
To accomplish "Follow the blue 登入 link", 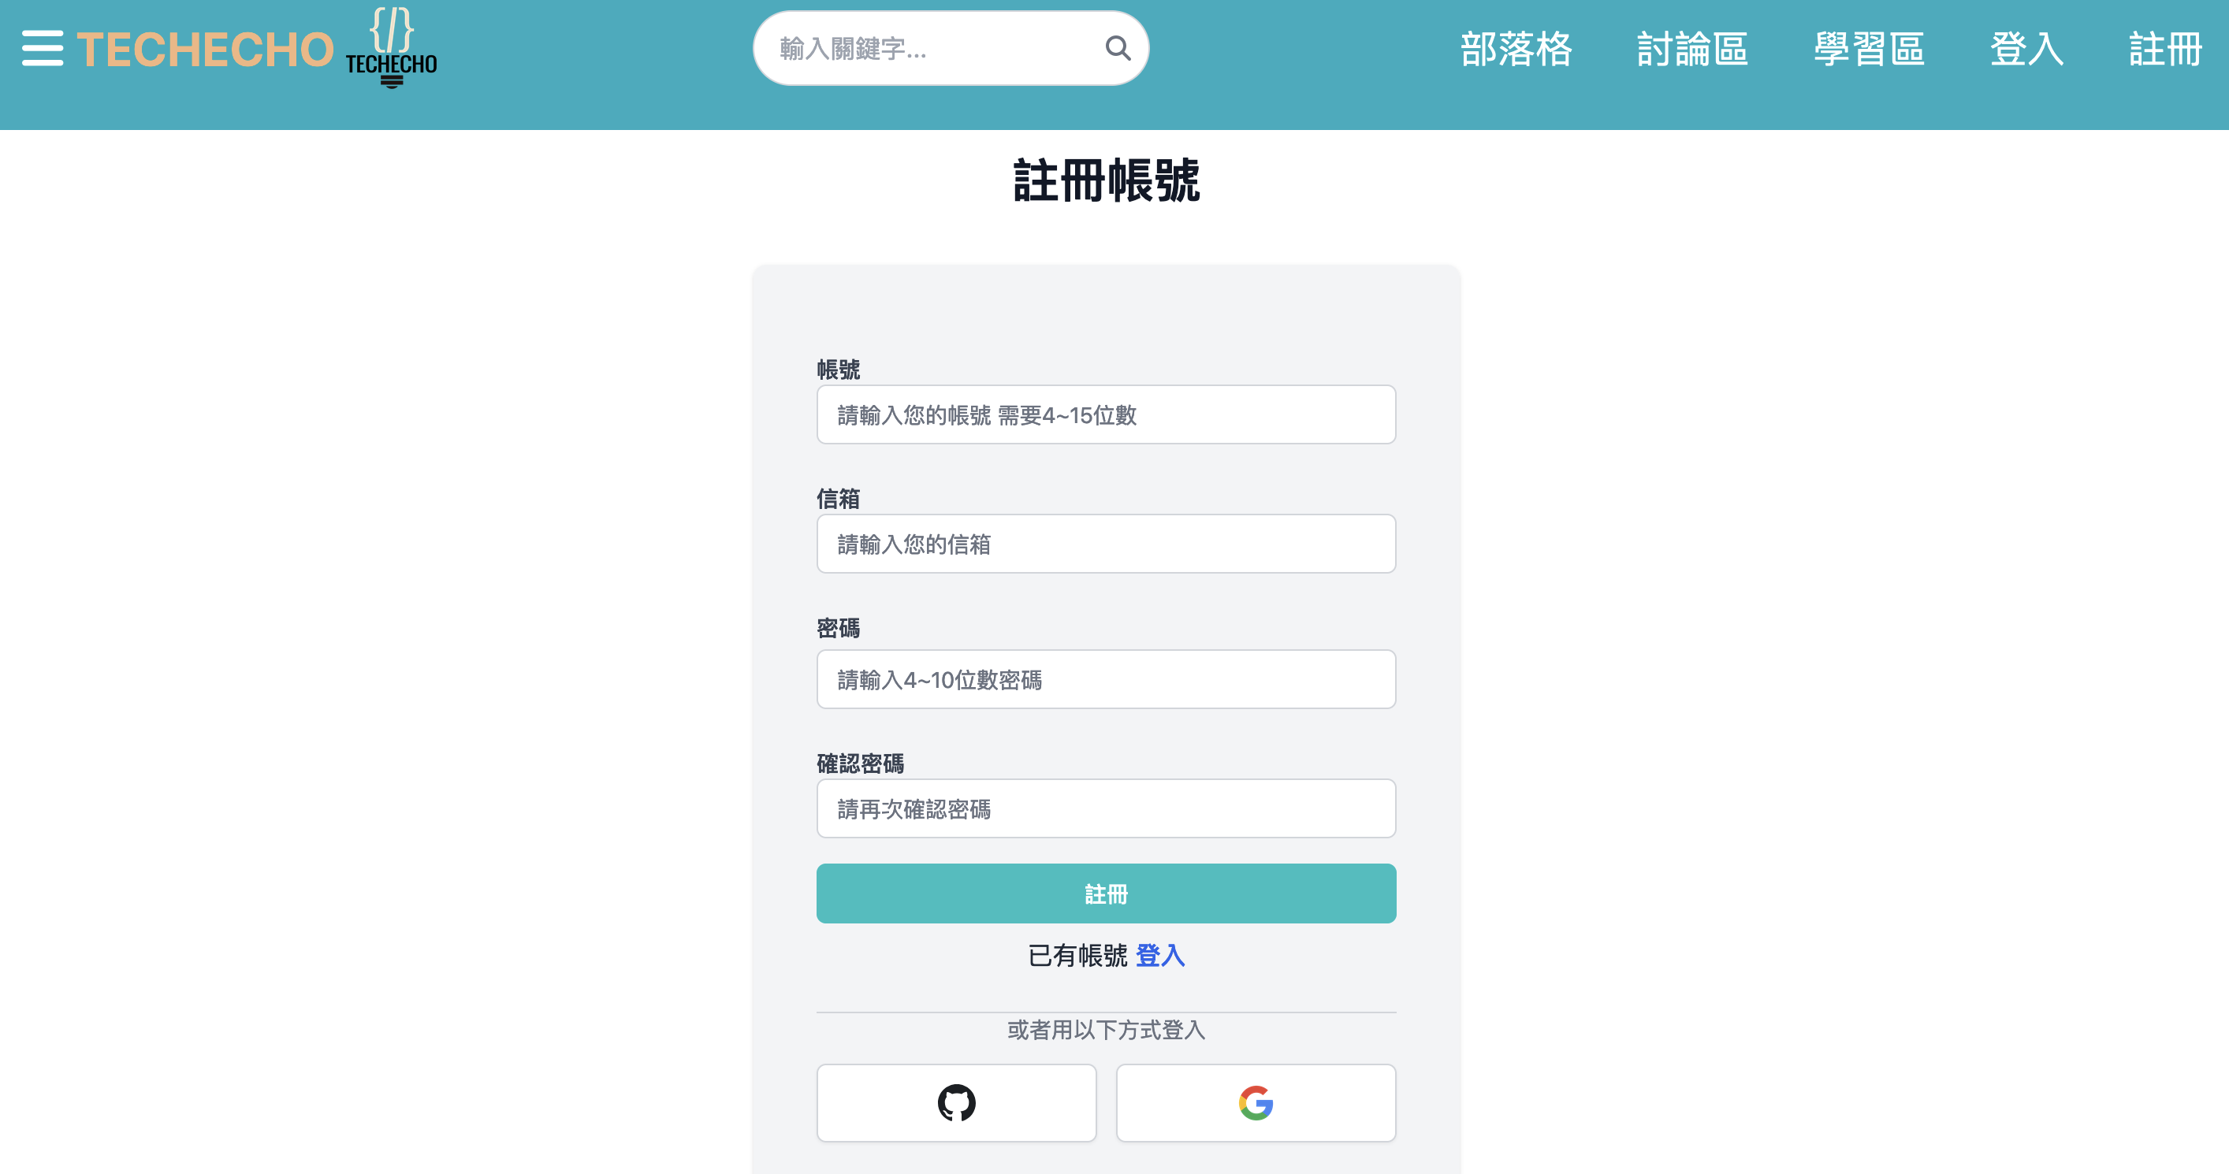I will pyautogui.click(x=1159, y=955).
